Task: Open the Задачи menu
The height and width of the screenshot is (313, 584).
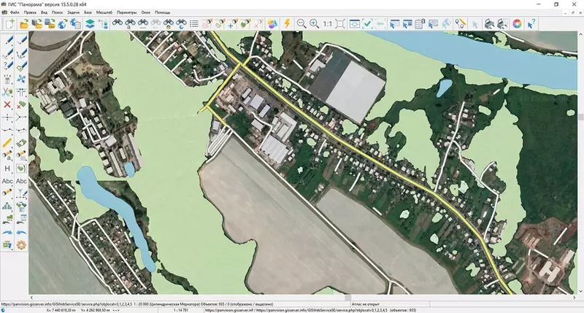Action: pyautogui.click(x=72, y=13)
